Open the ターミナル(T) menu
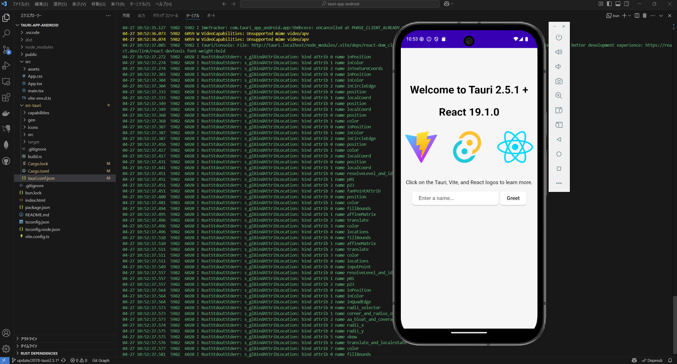This screenshot has height=364, width=677. (x=140, y=4)
